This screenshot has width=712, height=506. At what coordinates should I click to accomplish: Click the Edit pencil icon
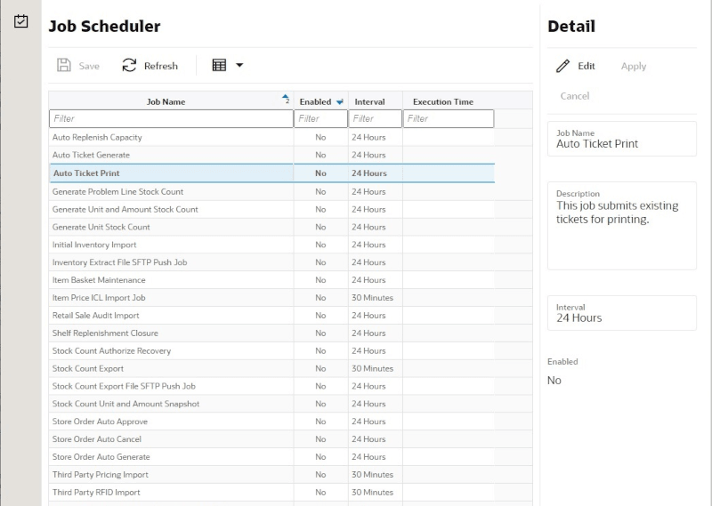point(563,66)
